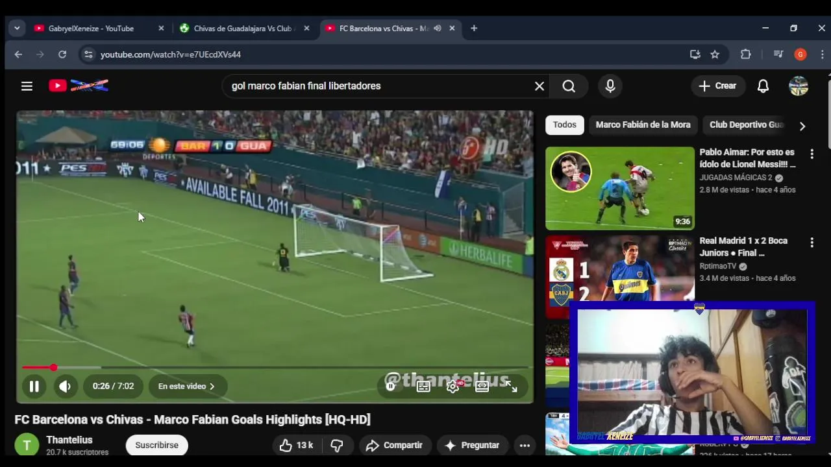Open the 'Pablo Aimar: Por esto es' title

tap(747, 158)
